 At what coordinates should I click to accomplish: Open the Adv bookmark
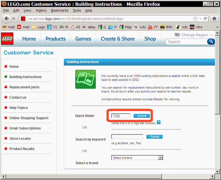[x=182, y=27]
